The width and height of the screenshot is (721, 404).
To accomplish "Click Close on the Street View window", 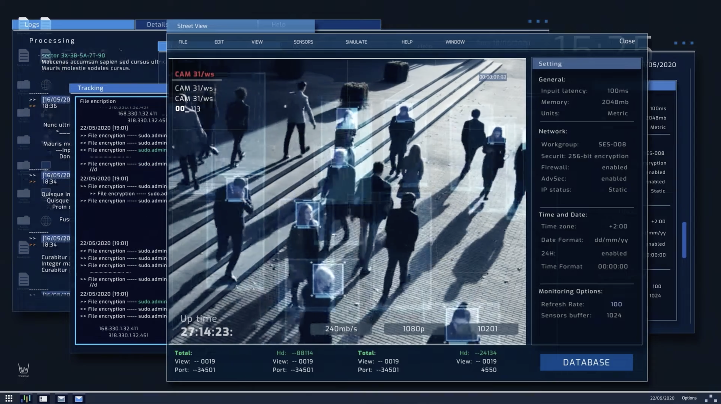I will (x=627, y=41).
